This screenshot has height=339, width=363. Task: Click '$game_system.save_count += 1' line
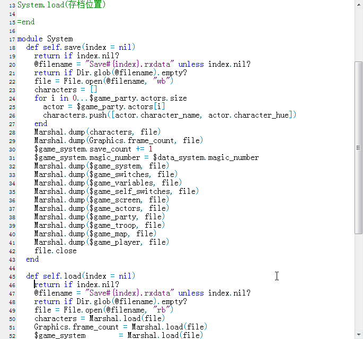pos(93,149)
